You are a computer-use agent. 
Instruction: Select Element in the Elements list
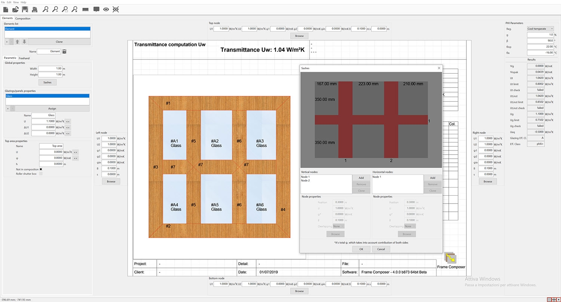(x=47, y=29)
